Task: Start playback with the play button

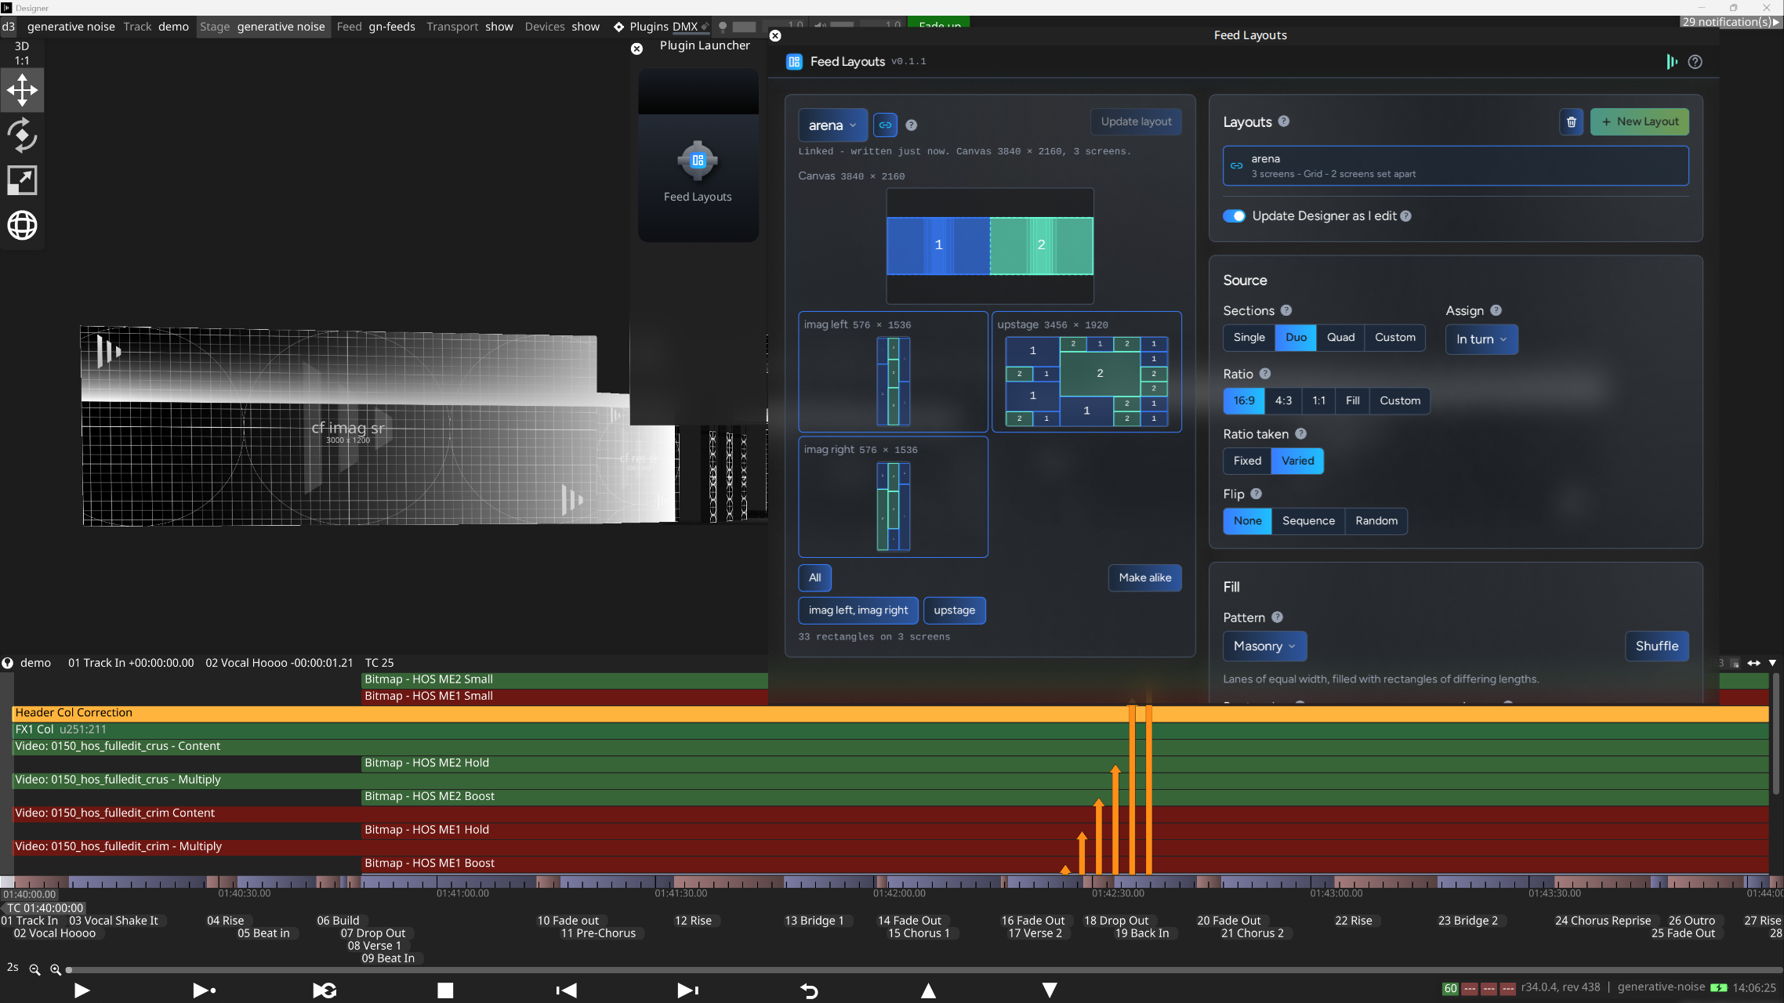Action: [x=82, y=990]
